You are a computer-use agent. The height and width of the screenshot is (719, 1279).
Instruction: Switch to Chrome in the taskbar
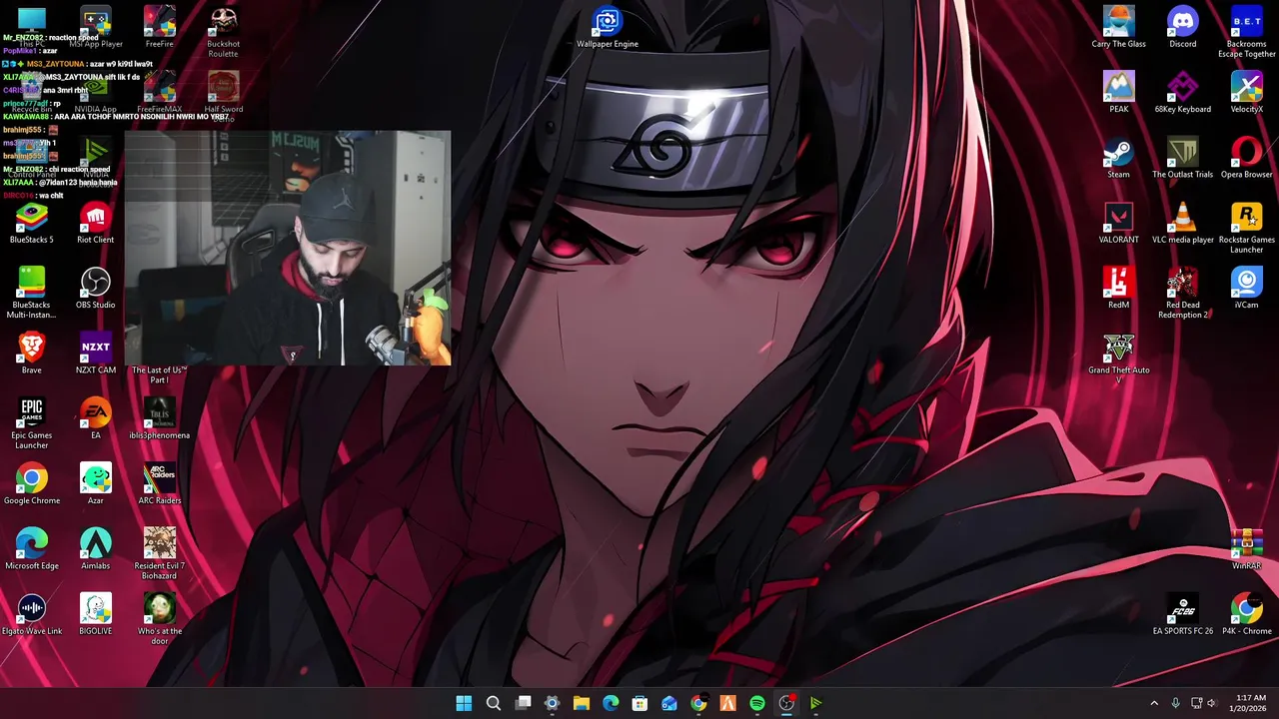(x=698, y=703)
